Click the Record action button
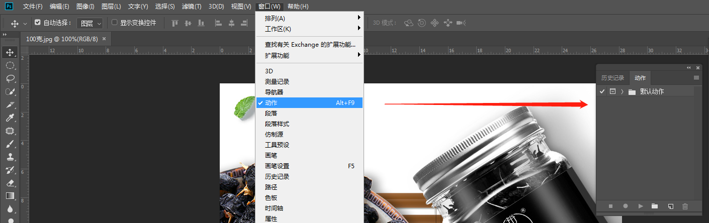This screenshot has width=709, height=223. [626, 206]
